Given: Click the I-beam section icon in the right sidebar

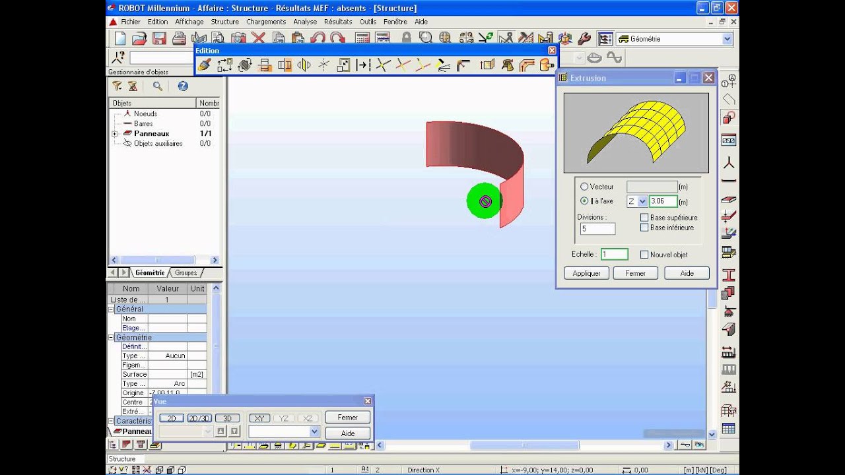Looking at the screenshot, I should [x=729, y=274].
